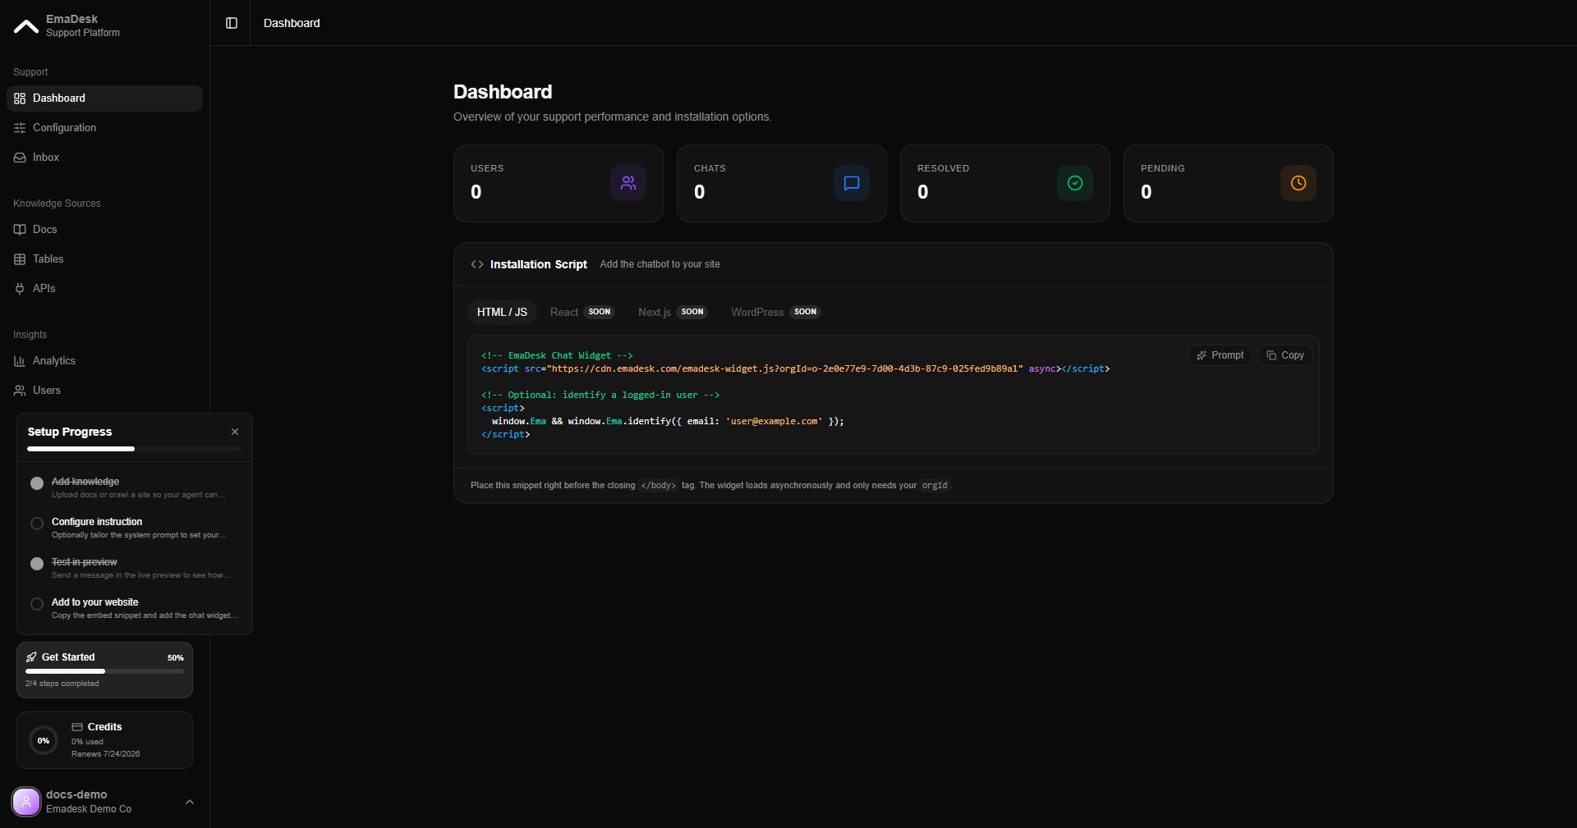Select the Next.js tab

673,312
